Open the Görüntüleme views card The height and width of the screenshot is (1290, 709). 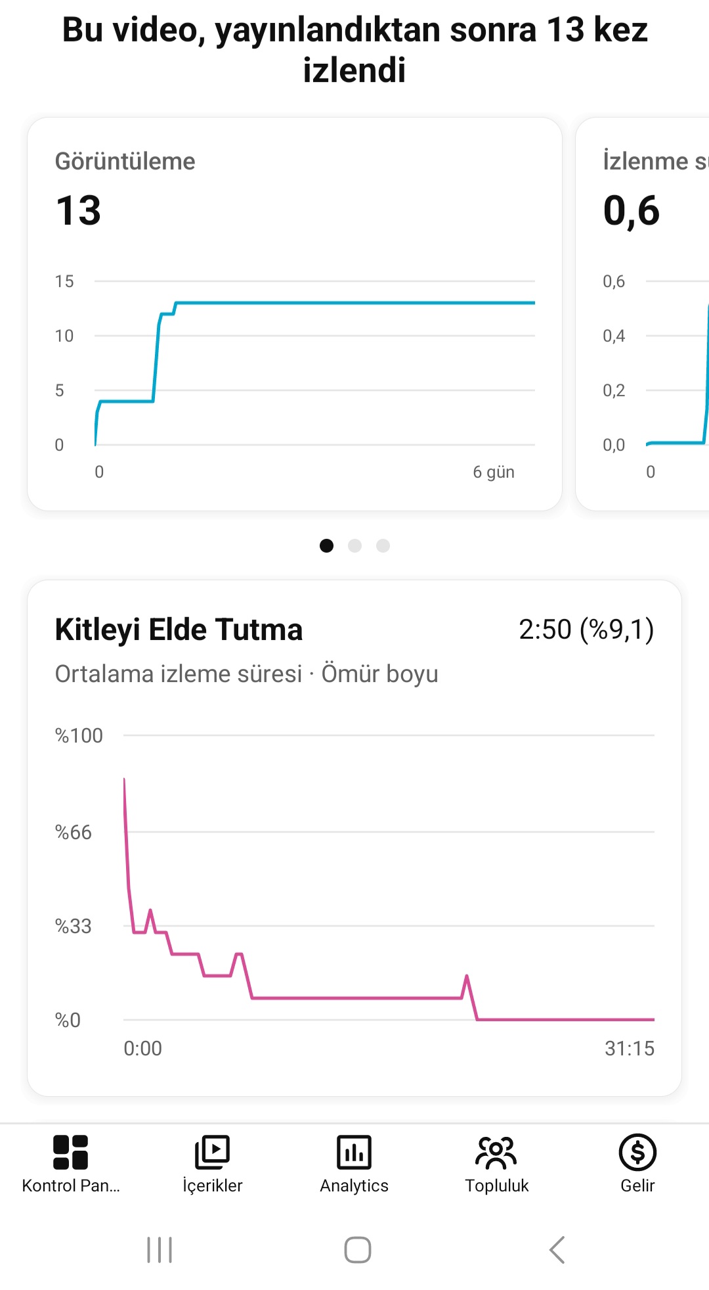click(x=294, y=313)
